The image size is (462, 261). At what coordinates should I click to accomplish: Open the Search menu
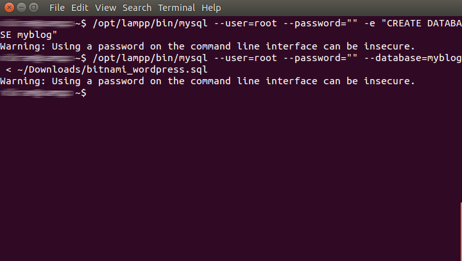pyautogui.click(x=136, y=8)
